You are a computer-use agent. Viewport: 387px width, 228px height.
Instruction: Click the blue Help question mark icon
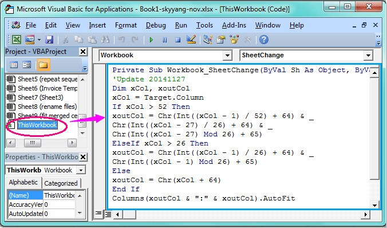[264, 40]
